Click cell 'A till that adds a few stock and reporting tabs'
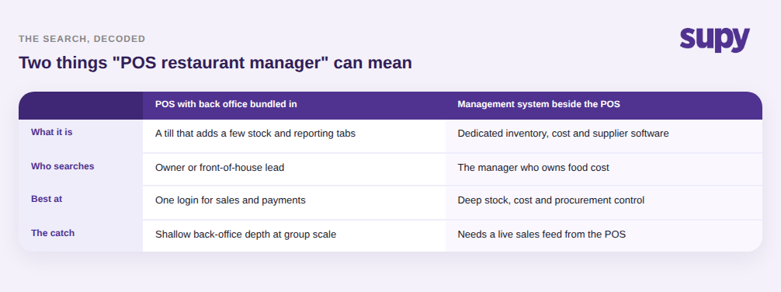Image resolution: width=781 pixels, height=292 pixels. [294, 136]
